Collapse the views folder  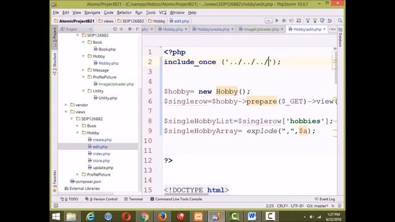pyautogui.click(x=66, y=112)
